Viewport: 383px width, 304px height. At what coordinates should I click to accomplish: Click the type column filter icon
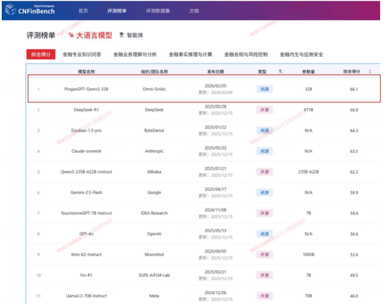pyautogui.click(x=280, y=71)
